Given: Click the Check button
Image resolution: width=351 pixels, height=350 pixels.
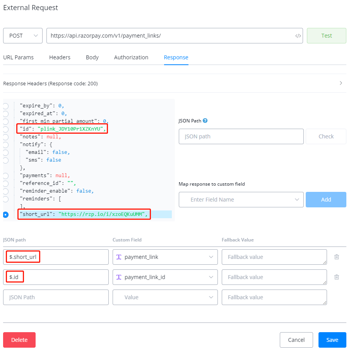Looking at the screenshot, I should tap(326, 136).
